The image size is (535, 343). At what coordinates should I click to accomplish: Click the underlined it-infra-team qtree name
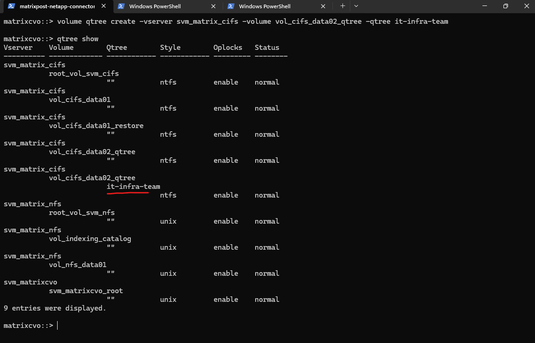(133, 187)
